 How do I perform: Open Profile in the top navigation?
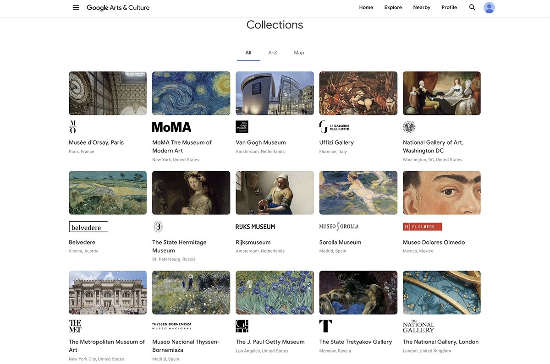click(x=449, y=7)
